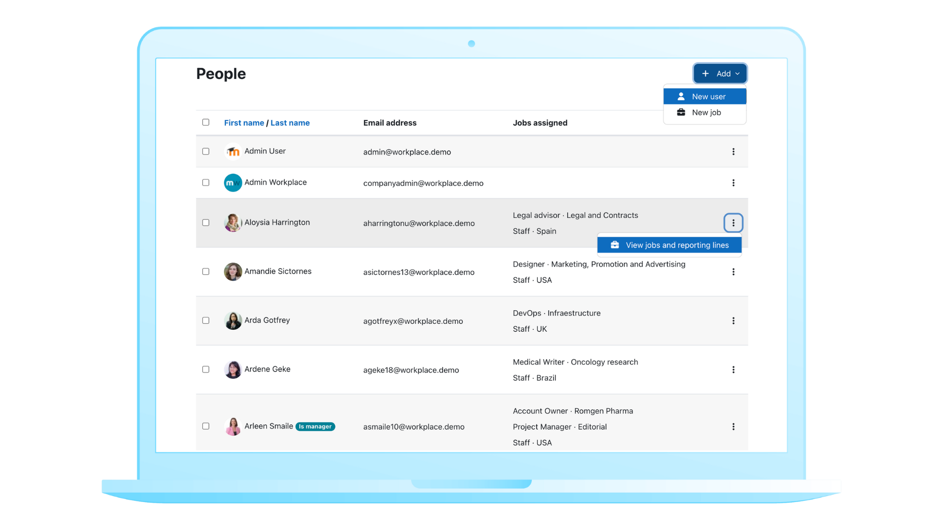
Task: Sort the table by Last name link
Action: 290,123
